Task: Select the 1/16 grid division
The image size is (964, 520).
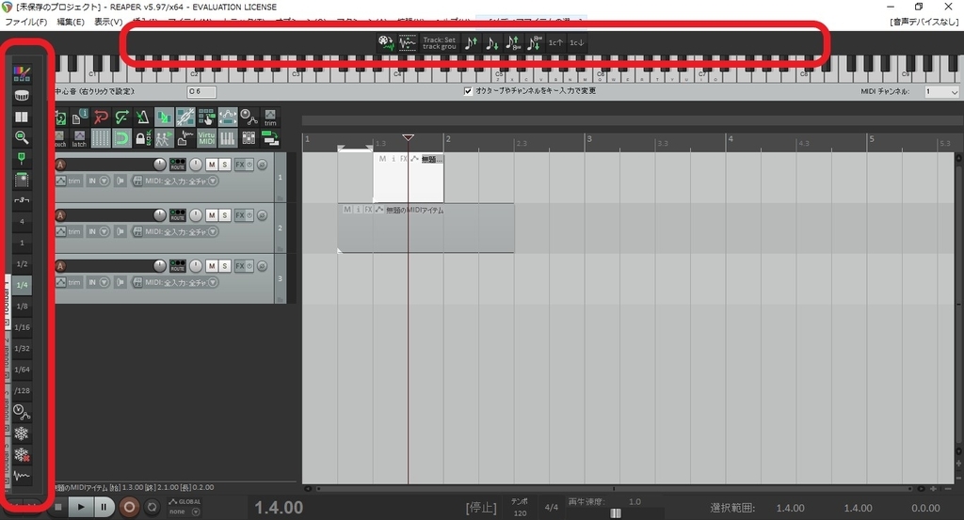Action: (22, 327)
